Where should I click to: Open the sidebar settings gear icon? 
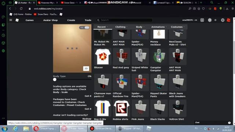[3, 51]
